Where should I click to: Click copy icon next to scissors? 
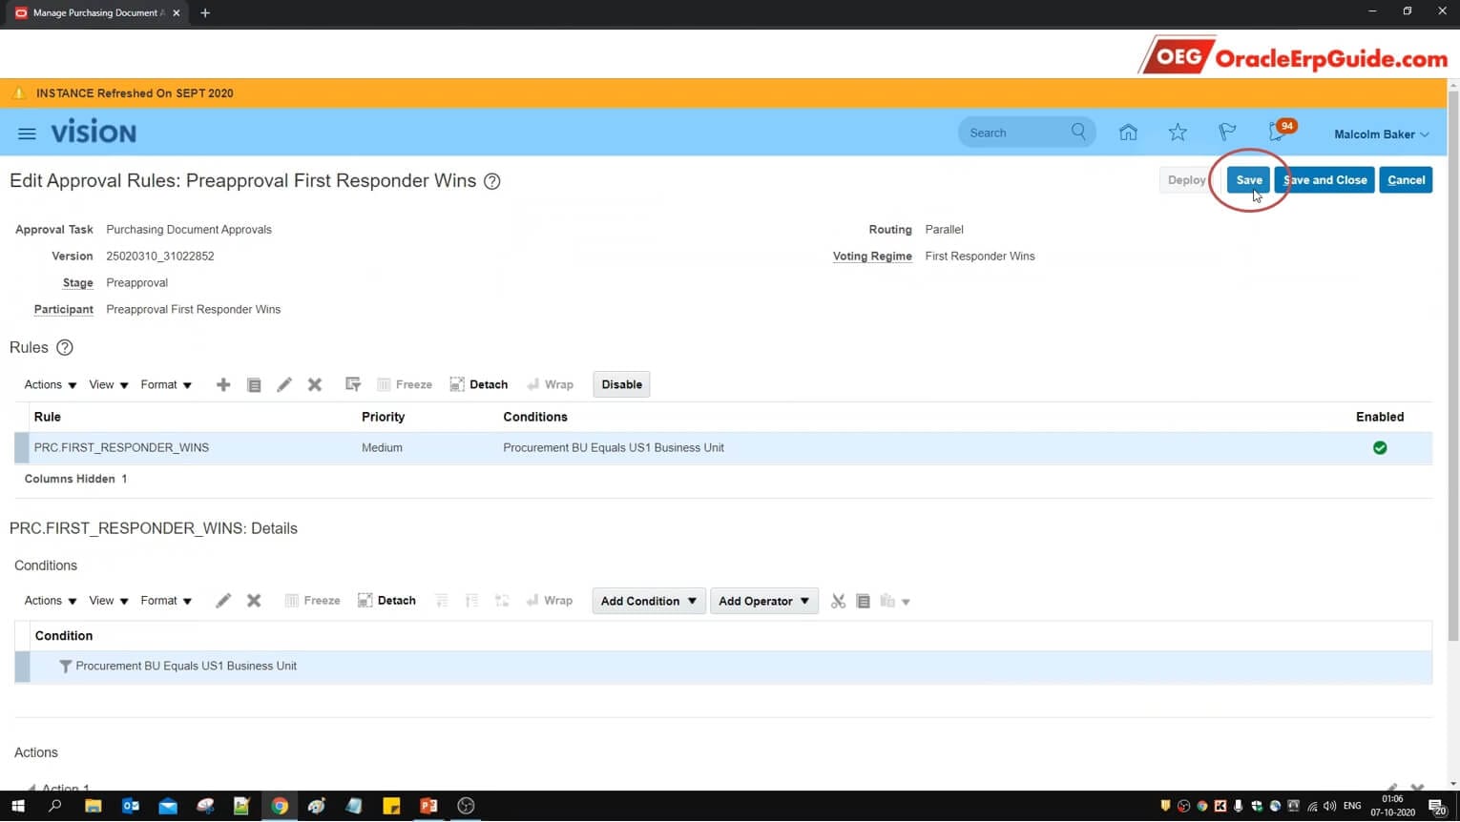point(864,601)
